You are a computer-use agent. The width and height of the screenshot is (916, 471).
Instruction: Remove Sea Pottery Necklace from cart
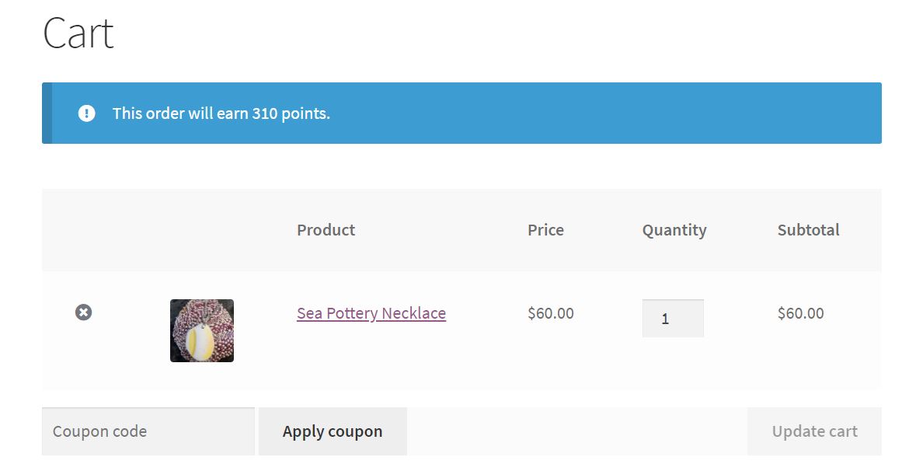click(x=83, y=312)
